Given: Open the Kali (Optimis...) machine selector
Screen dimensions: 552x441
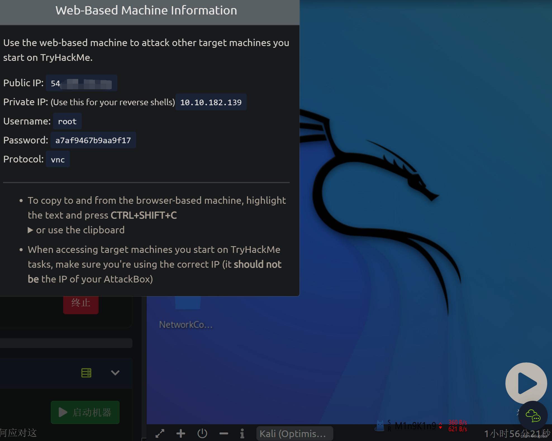Looking at the screenshot, I should pyautogui.click(x=294, y=433).
